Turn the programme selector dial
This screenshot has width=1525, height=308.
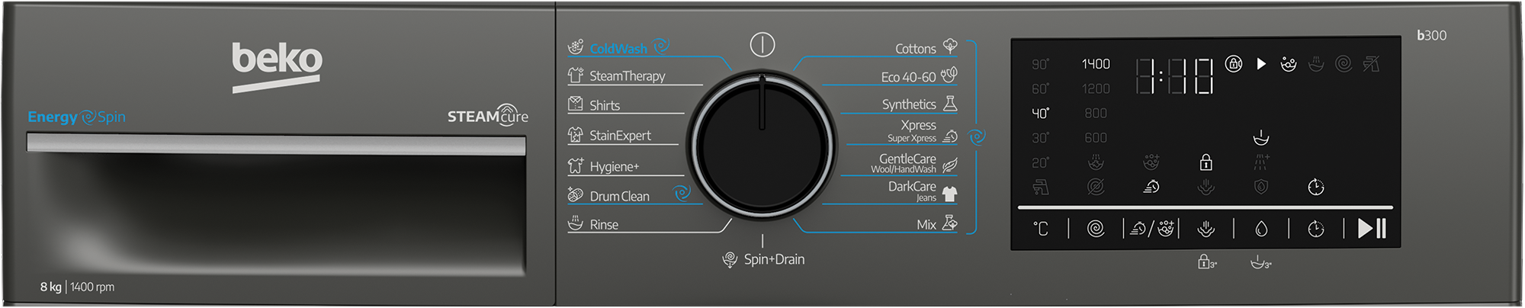click(x=762, y=146)
